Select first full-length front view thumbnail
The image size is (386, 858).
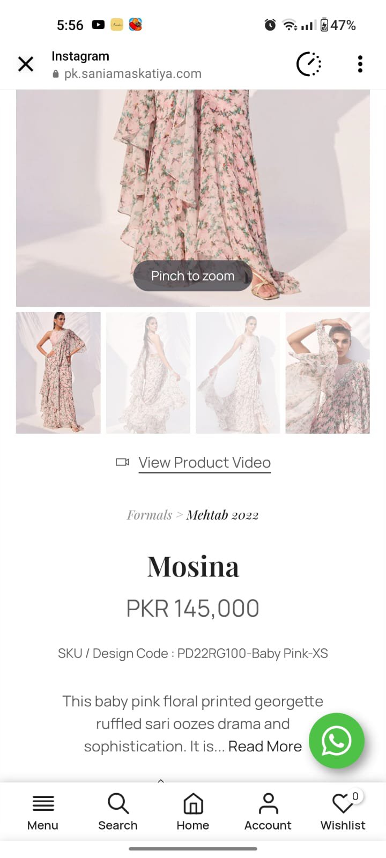[58, 373]
